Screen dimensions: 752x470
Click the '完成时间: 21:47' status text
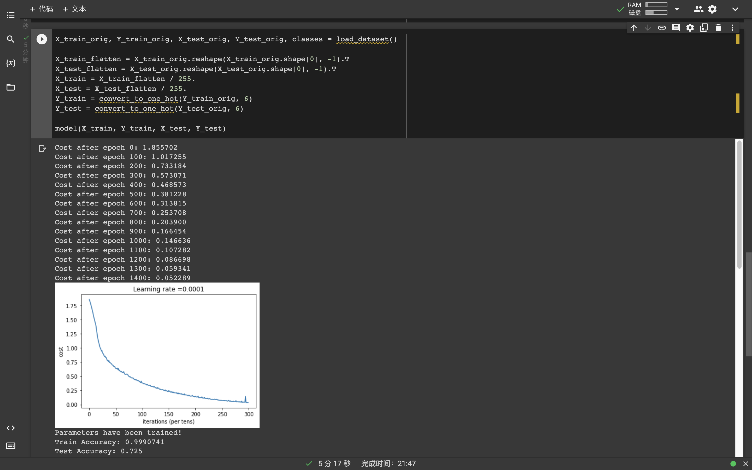pyautogui.click(x=388, y=464)
